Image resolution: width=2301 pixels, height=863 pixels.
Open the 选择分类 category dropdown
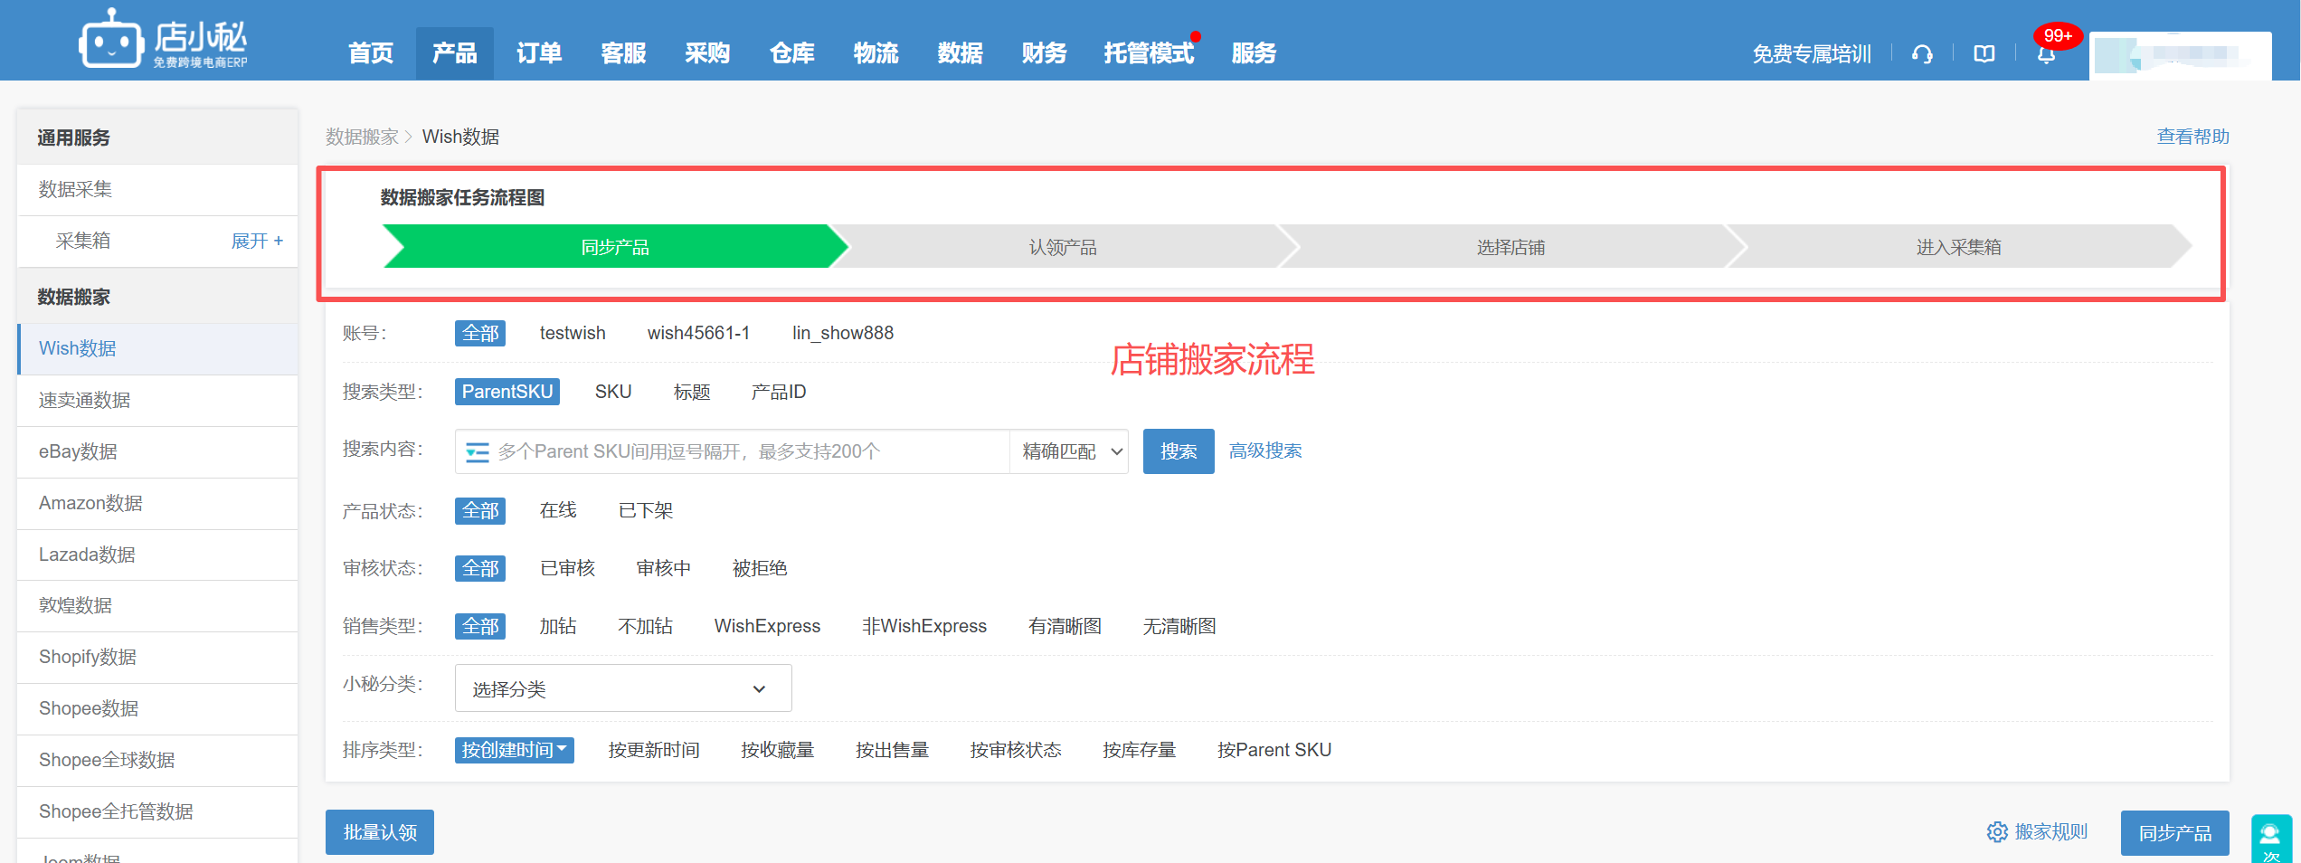coord(622,689)
